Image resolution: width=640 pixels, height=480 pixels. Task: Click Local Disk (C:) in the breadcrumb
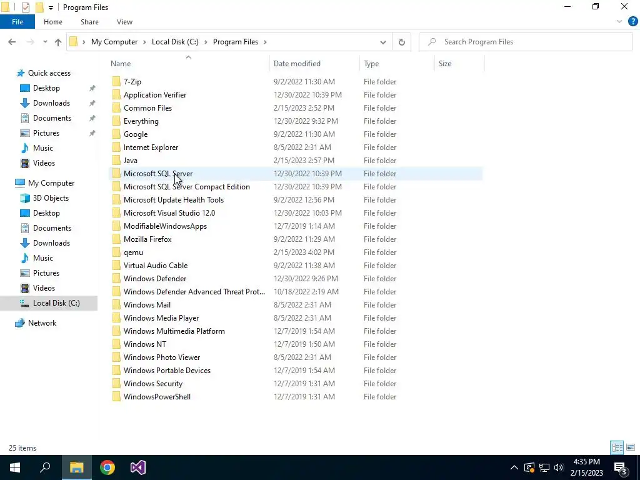175,42
